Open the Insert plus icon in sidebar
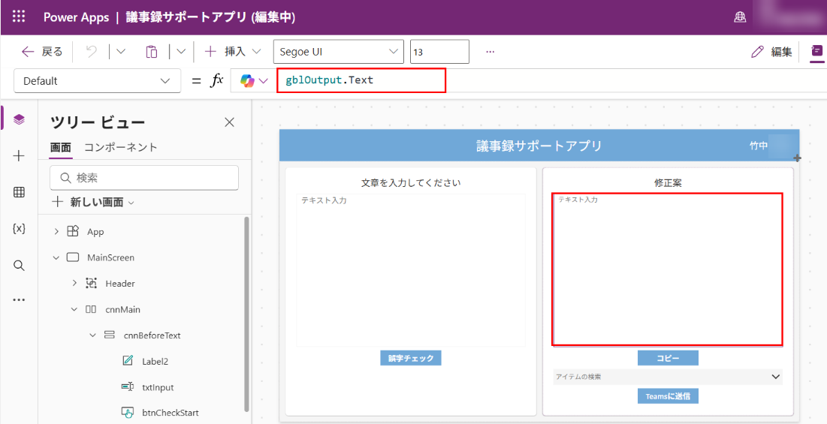Image resolution: width=827 pixels, height=424 pixels. [20, 156]
